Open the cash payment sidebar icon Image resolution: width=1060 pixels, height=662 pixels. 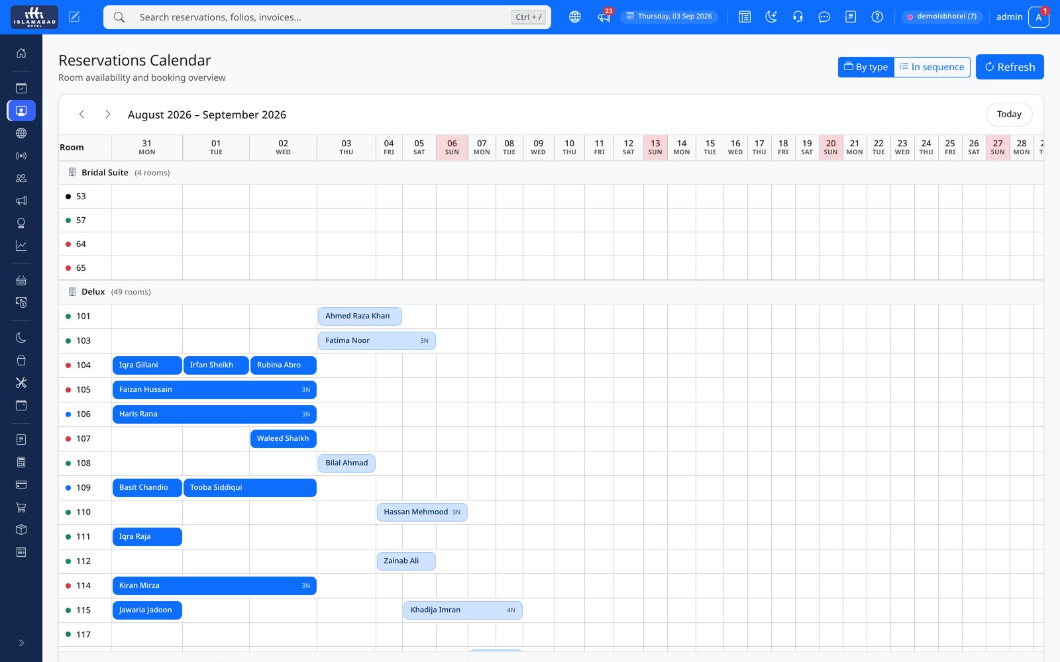coord(21,303)
